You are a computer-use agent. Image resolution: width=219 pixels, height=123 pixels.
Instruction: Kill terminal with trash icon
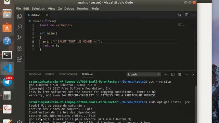point(179,74)
